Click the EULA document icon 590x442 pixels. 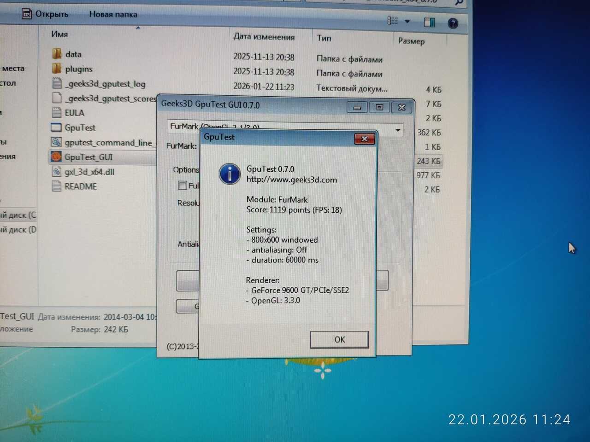57,113
